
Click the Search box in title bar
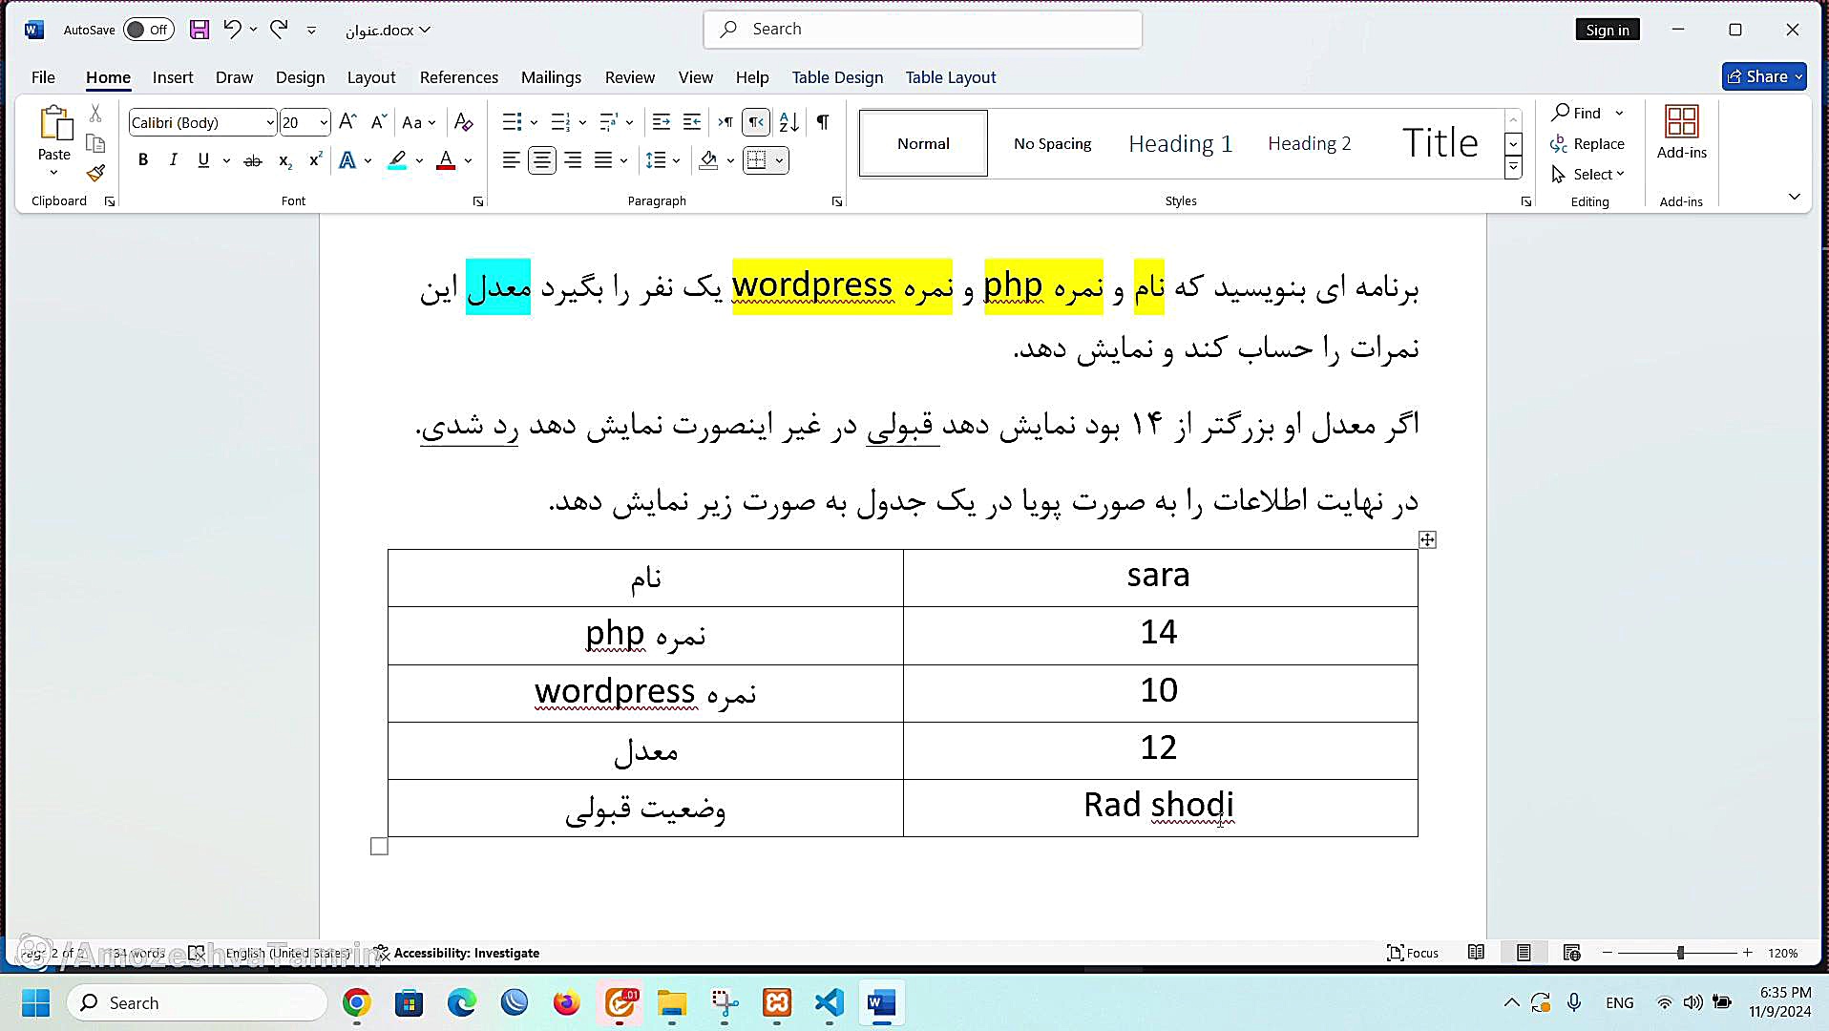tap(922, 30)
